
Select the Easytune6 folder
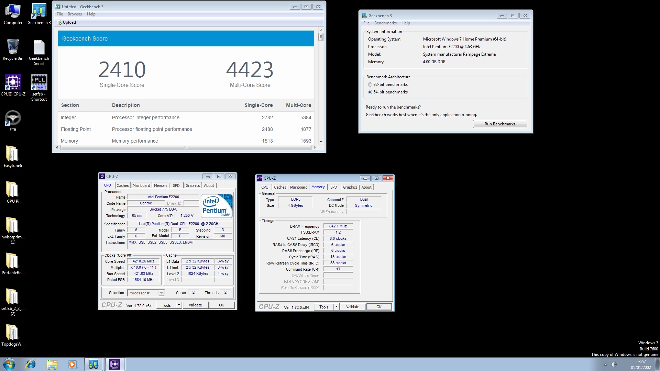click(x=13, y=157)
